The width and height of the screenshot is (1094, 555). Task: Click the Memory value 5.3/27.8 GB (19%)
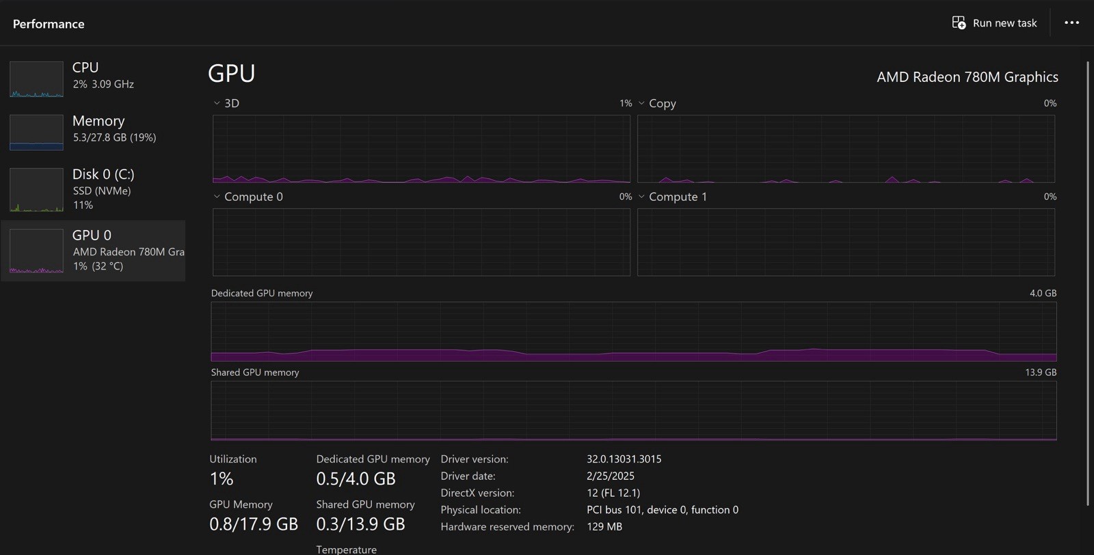point(114,137)
